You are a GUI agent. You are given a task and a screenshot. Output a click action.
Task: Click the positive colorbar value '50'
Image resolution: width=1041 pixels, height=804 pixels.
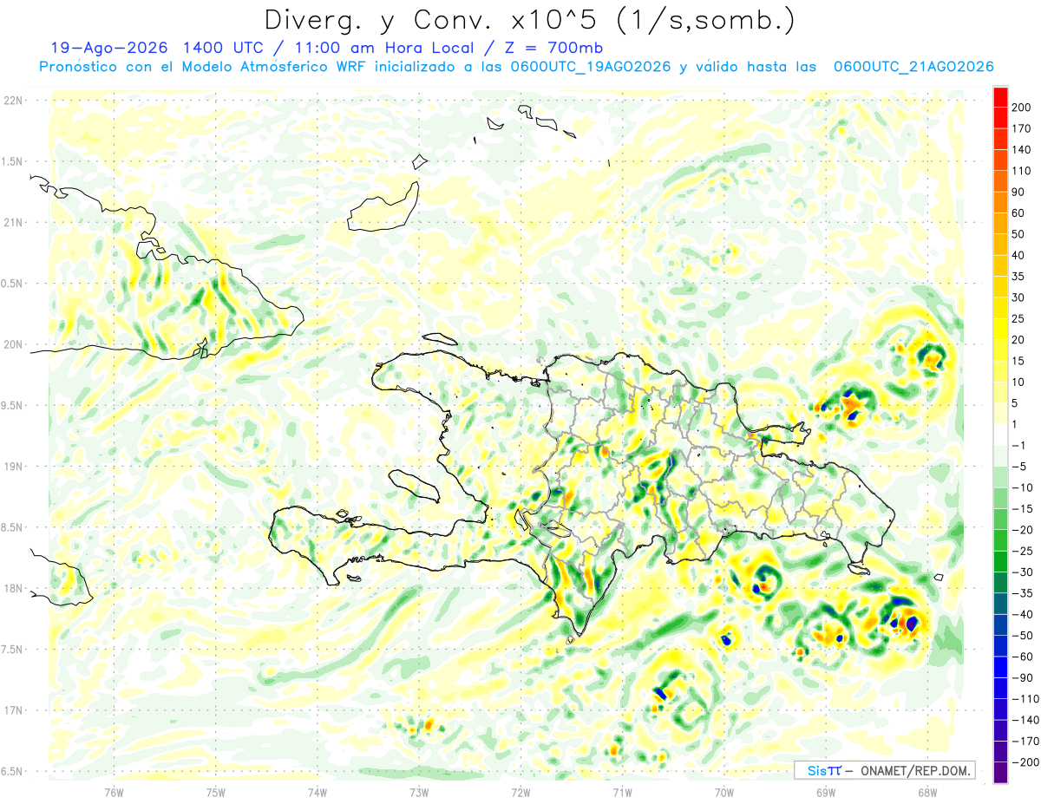(1019, 234)
